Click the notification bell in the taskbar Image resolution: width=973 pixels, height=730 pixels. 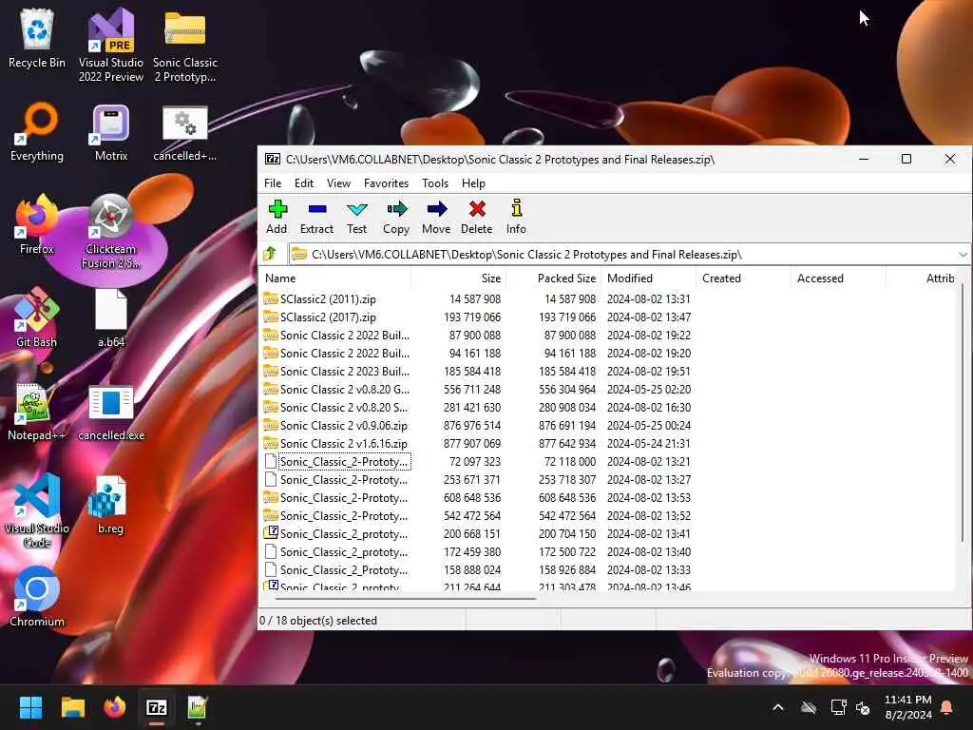tap(947, 707)
